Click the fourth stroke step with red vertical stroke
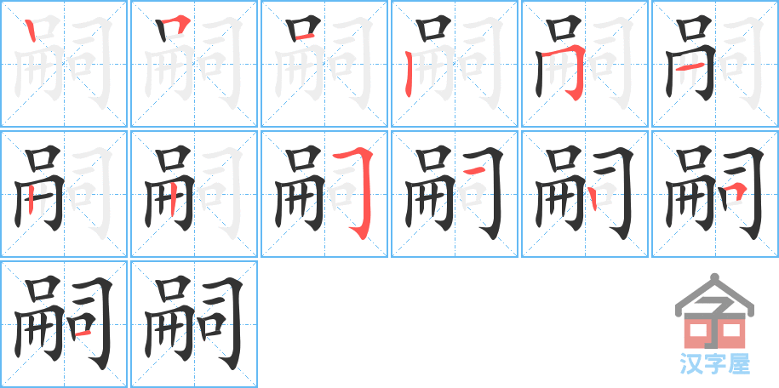The height and width of the screenshot is (388, 779). point(455,64)
